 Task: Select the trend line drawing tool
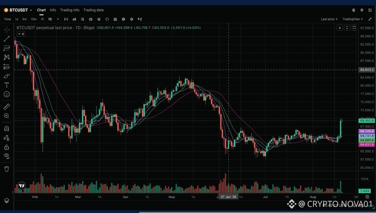coord(7,39)
